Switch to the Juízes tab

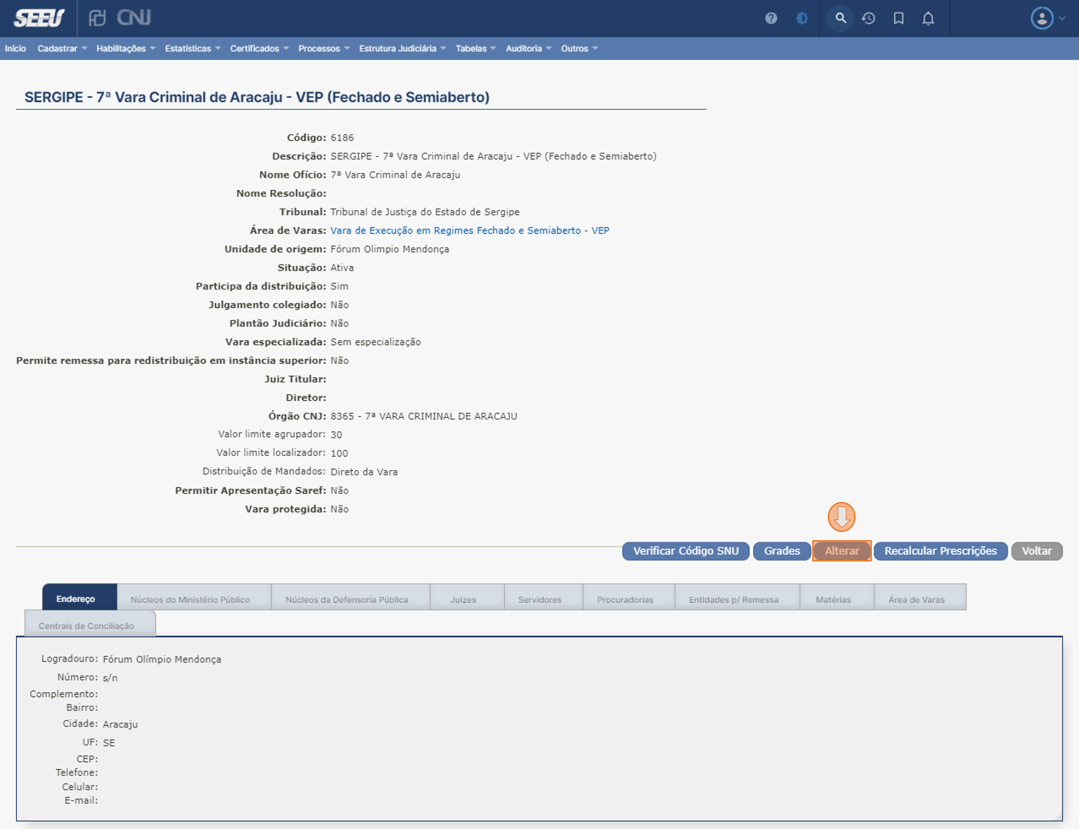pyautogui.click(x=467, y=598)
